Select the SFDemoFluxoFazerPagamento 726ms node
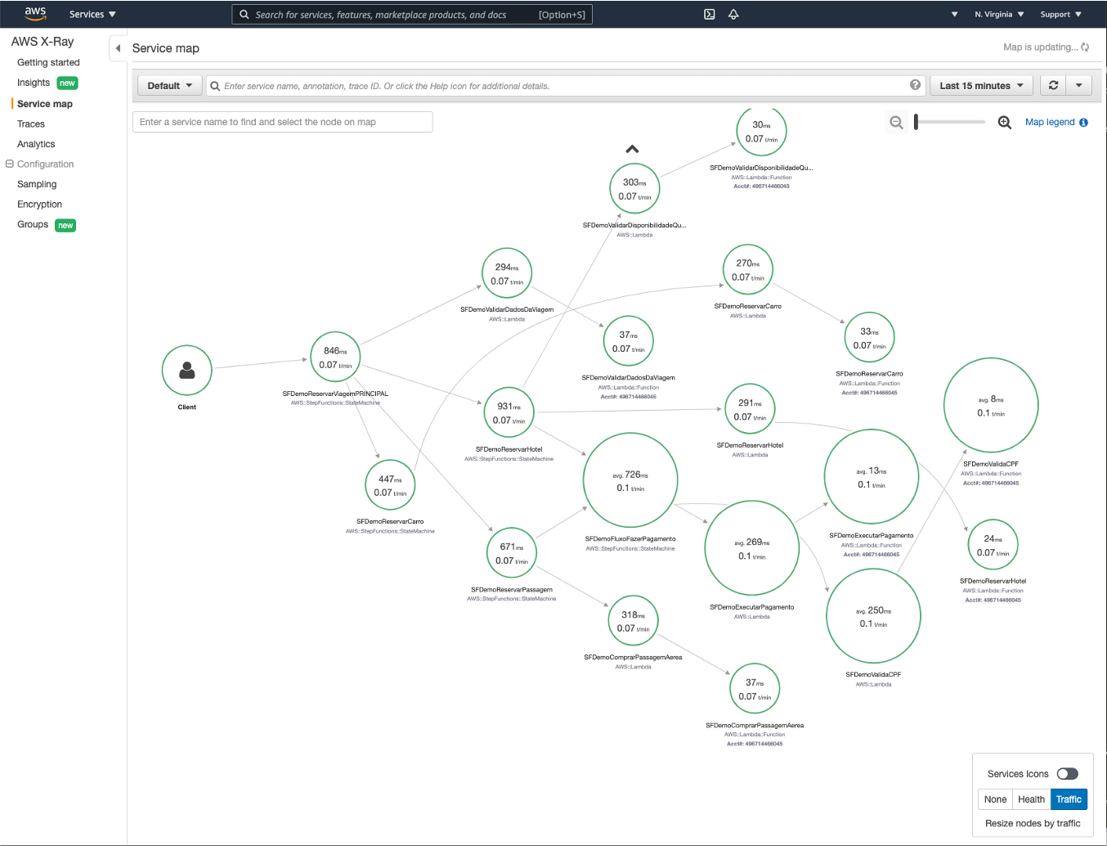1107x846 pixels. (x=630, y=480)
